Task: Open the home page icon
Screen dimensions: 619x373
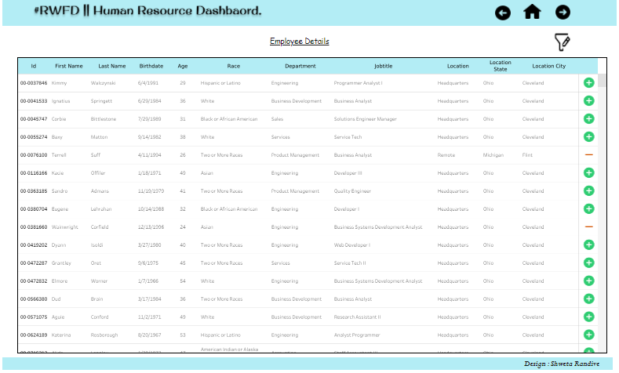Action: pos(532,12)
